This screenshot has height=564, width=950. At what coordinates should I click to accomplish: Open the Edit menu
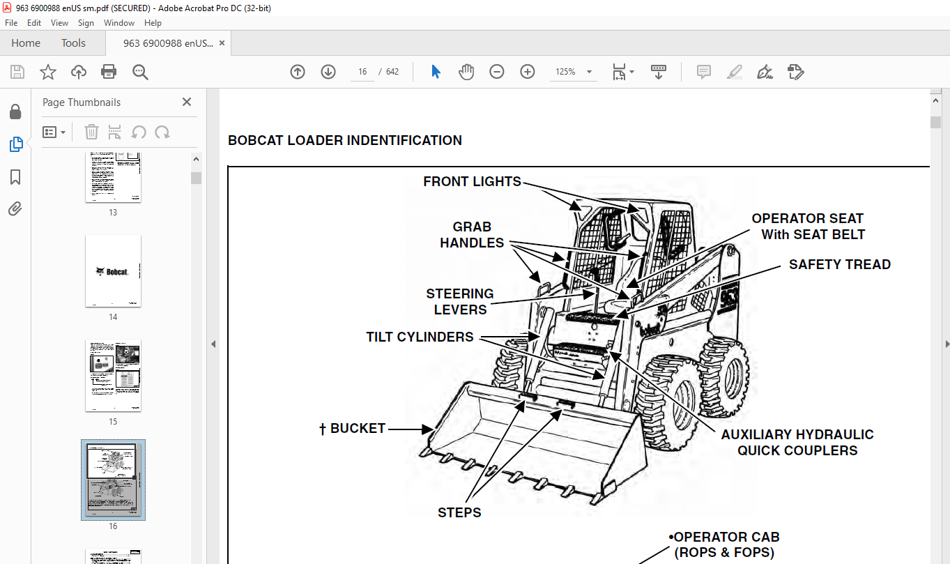[34, 23]
